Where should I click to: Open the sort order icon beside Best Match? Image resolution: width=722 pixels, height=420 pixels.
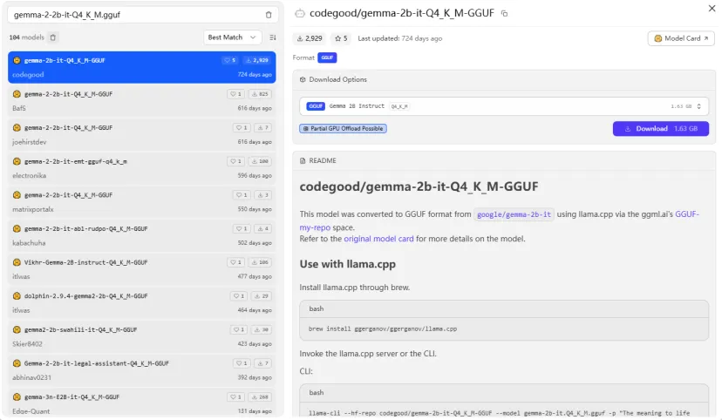pyautogui.click(x=273, y=37)
